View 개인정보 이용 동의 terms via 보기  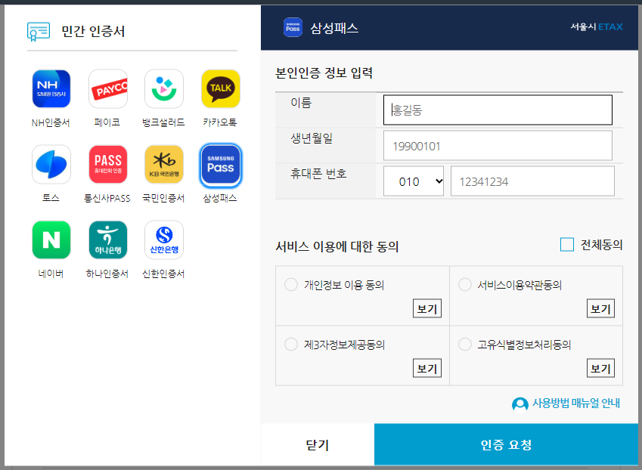point(427,308)
